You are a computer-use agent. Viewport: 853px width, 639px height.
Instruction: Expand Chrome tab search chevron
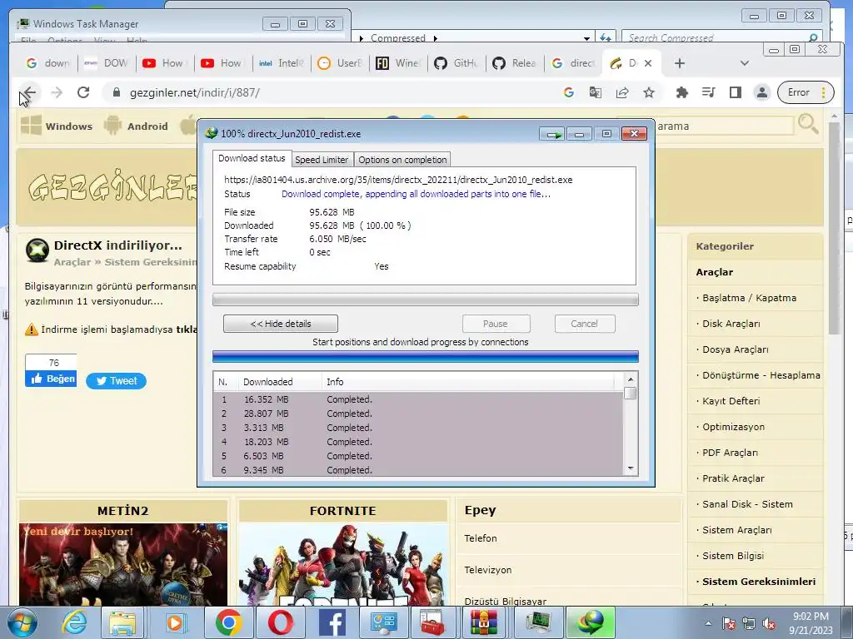click(745, 63)
